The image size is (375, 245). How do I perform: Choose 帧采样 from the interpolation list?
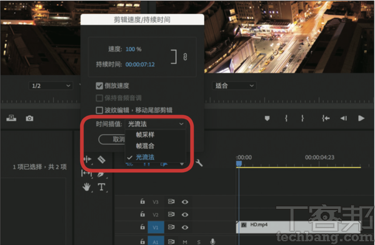tap(145, 135)
